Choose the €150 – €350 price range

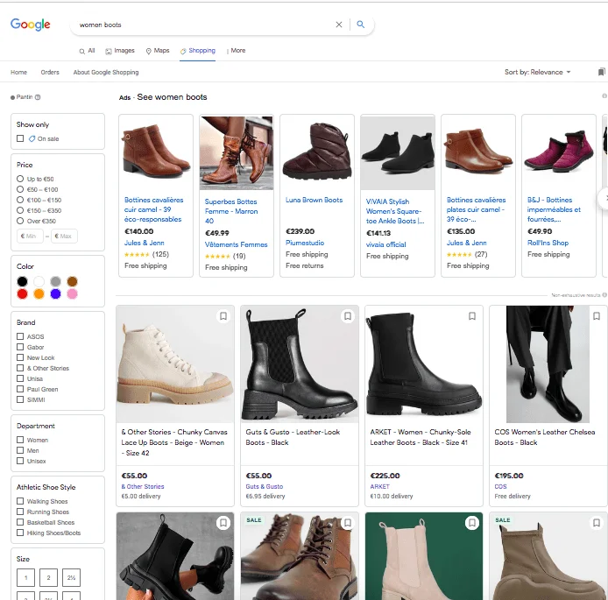point(20,210)
